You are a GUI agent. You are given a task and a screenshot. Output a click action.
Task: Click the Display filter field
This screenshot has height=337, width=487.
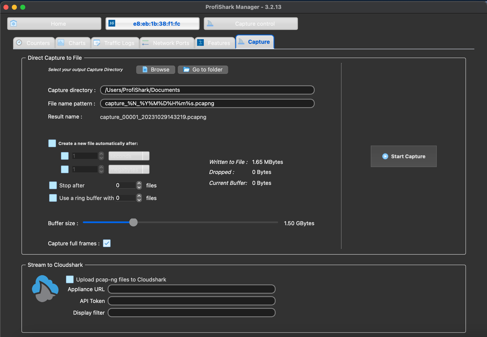tap(191, 313)
